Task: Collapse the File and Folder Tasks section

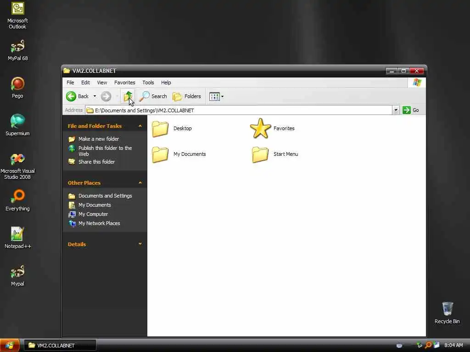Action: [140, 126]
